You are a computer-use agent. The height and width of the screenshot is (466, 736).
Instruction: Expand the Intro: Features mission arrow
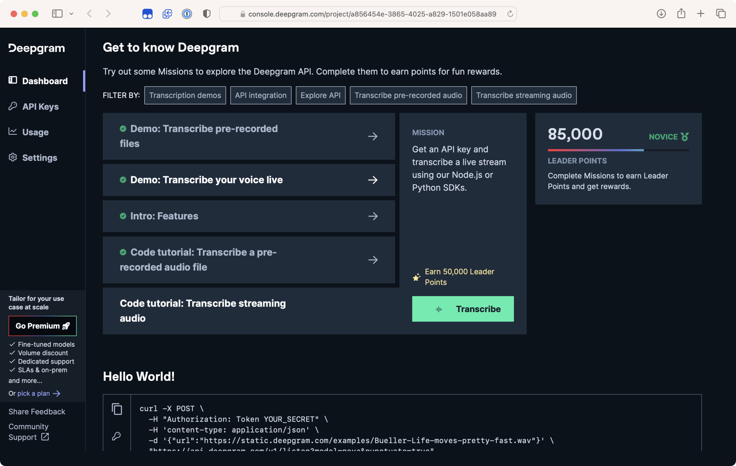372,216
